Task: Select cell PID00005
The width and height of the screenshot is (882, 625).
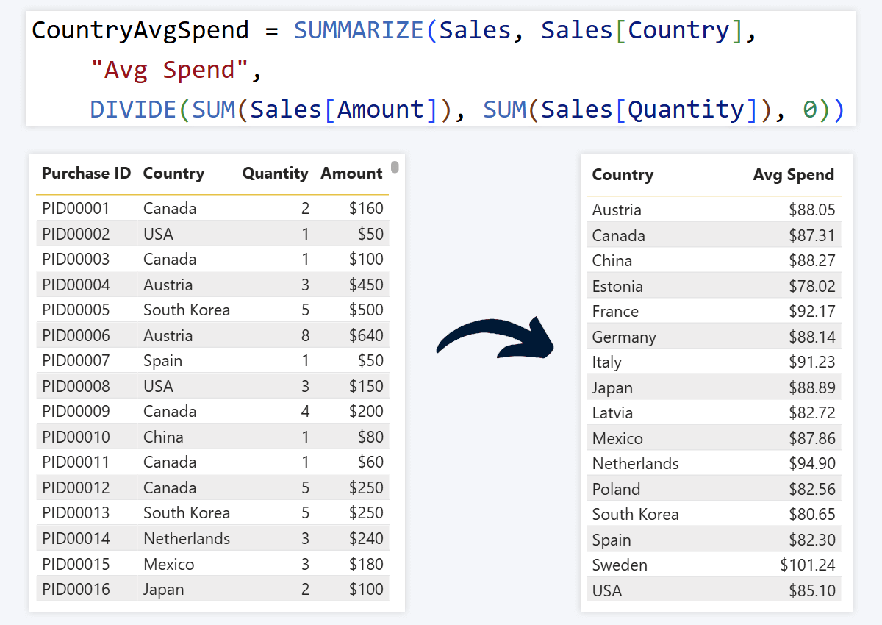Action: 76,310
